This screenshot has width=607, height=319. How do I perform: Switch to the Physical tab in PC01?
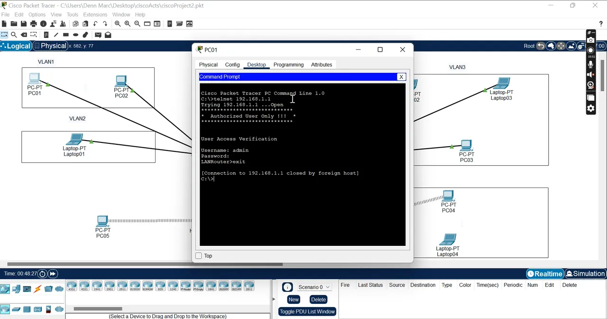tap(208, 65)
